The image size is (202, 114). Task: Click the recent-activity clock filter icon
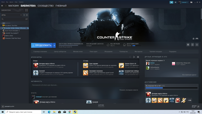coord(24,15)
